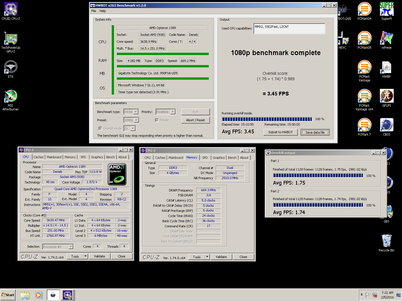Screen dimensions: 402x301
Task: Click Start button on taskbar
Action: [8, 295]
